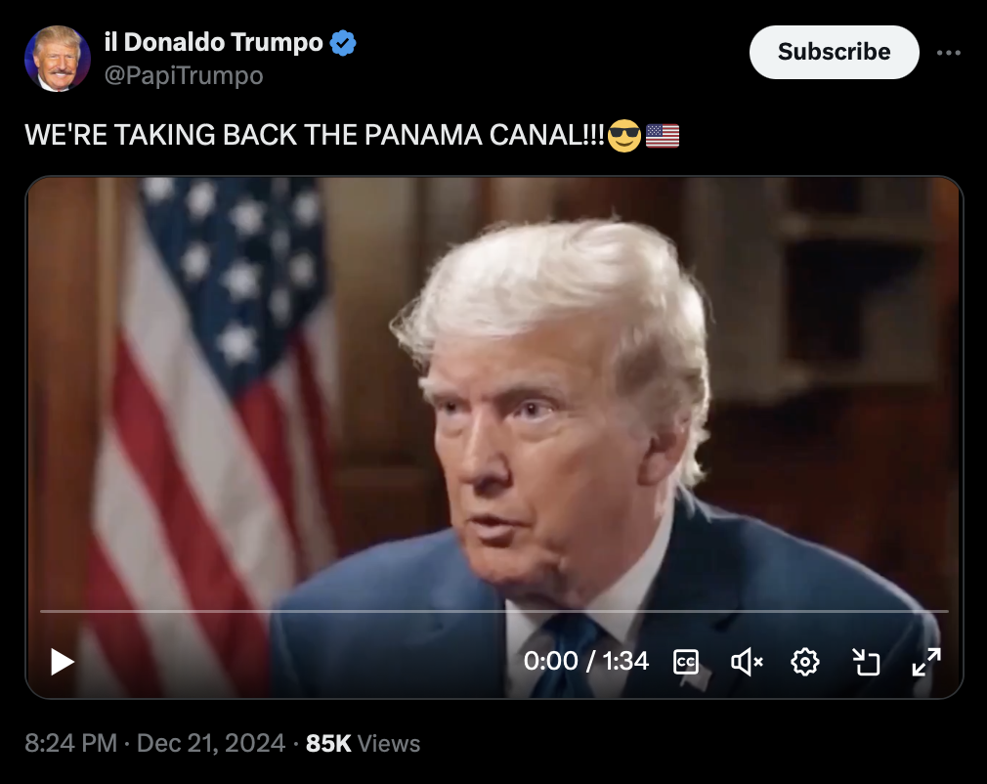Click the American flag emoji in the post
Image resolution: width=987 pixels, height=784 pixels.
pos(663,135)
